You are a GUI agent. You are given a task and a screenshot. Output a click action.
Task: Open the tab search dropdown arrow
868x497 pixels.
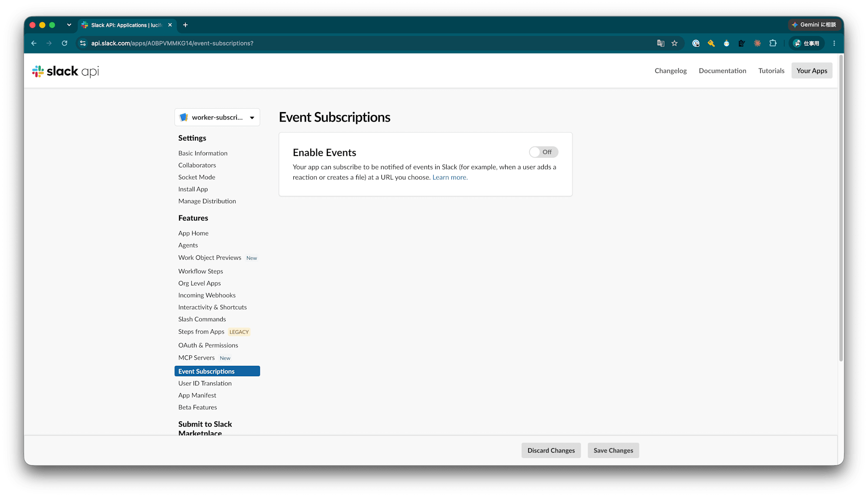pos(69,25)
